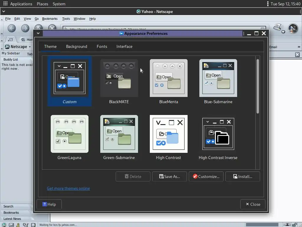
Task: Open View menu in Netscape
Action: click(x=27, y=19)
